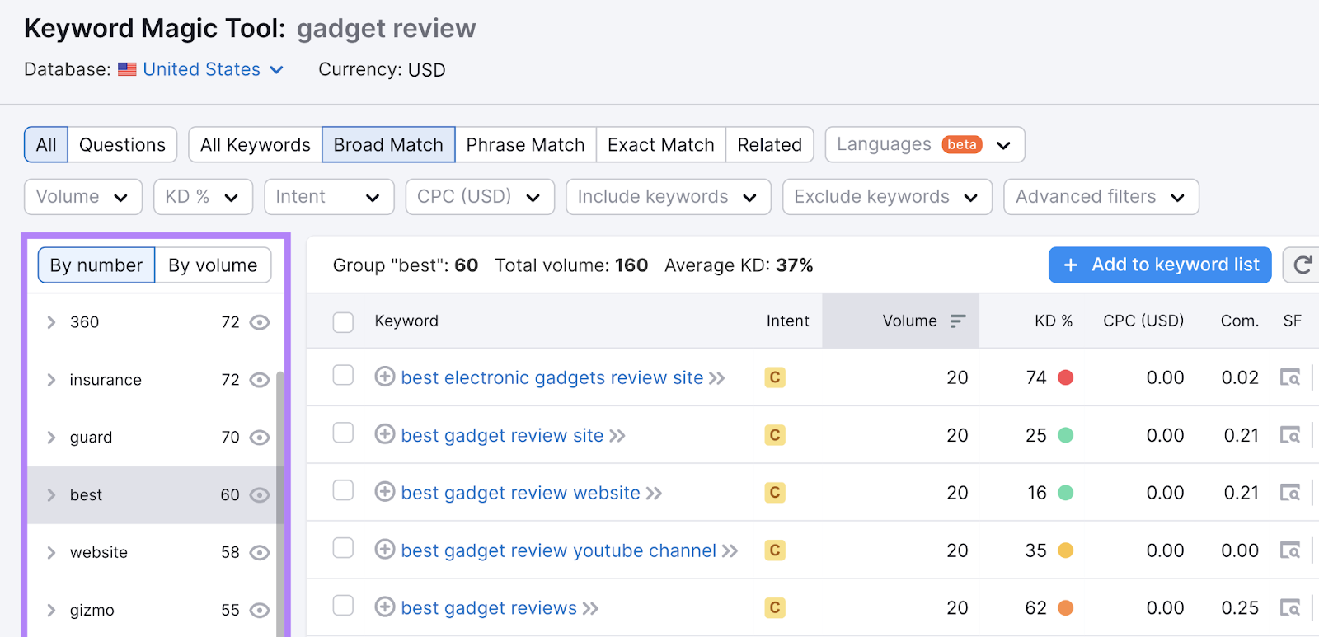Switch to the Phrase Match tab

525,145
